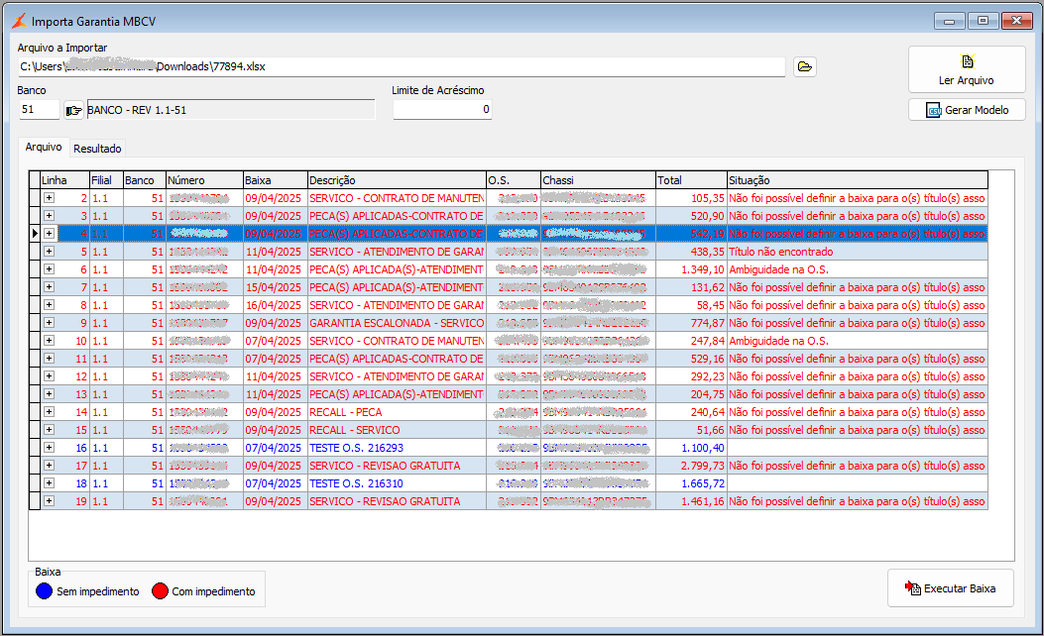Select the 'TESTE O.S. 216293' description cell
Image resolution: width=1044 pixels, height=636 pixels.
pos(397,448)
